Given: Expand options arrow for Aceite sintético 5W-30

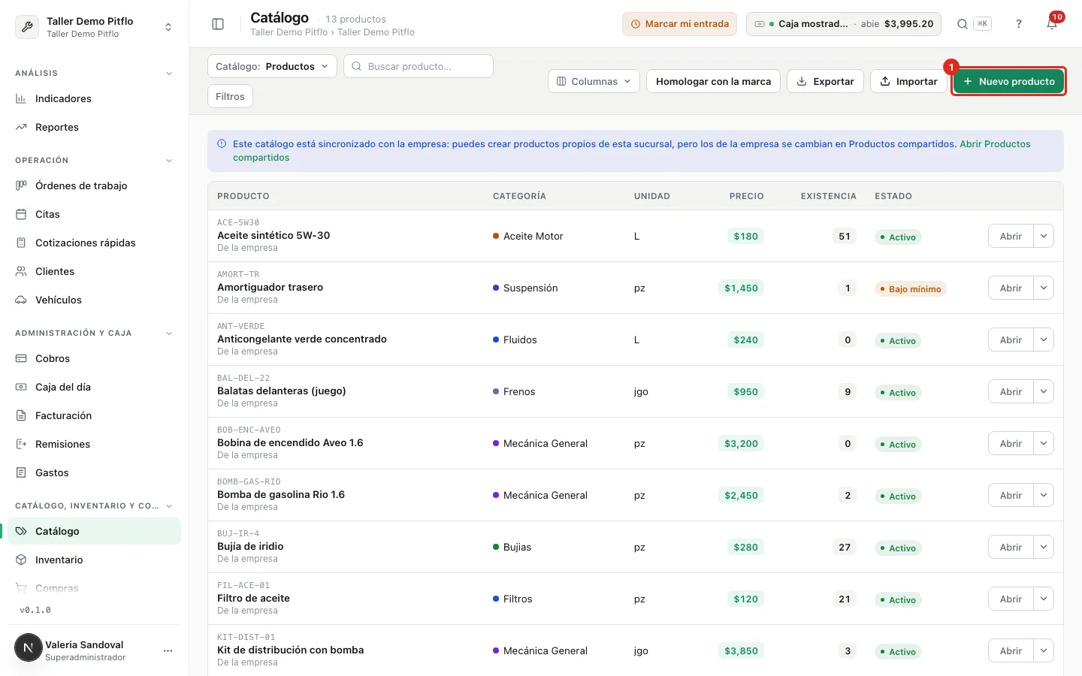Looking at the screenshot, I should pos(1044,236).
